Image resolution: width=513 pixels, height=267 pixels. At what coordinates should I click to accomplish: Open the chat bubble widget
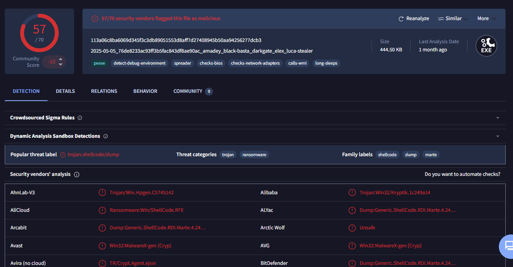(x=508, y=246)
